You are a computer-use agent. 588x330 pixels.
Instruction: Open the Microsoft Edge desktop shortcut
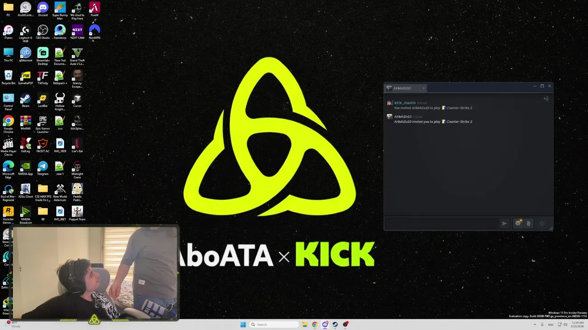coord(8,169)
